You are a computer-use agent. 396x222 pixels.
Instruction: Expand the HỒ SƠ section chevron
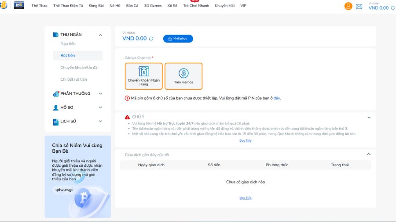pyautogui.click(x=100, y=107)
